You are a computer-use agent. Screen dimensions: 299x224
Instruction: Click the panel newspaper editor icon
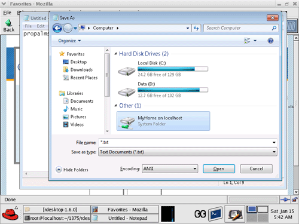[235, 214]
